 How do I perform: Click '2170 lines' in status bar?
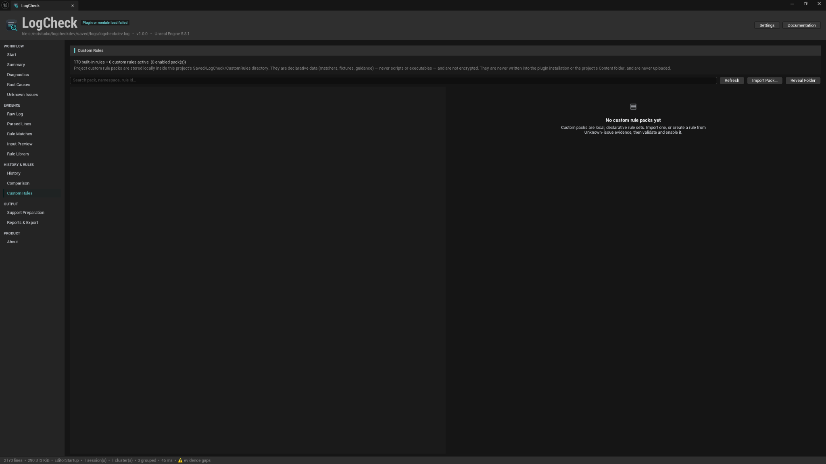[13, 460]
